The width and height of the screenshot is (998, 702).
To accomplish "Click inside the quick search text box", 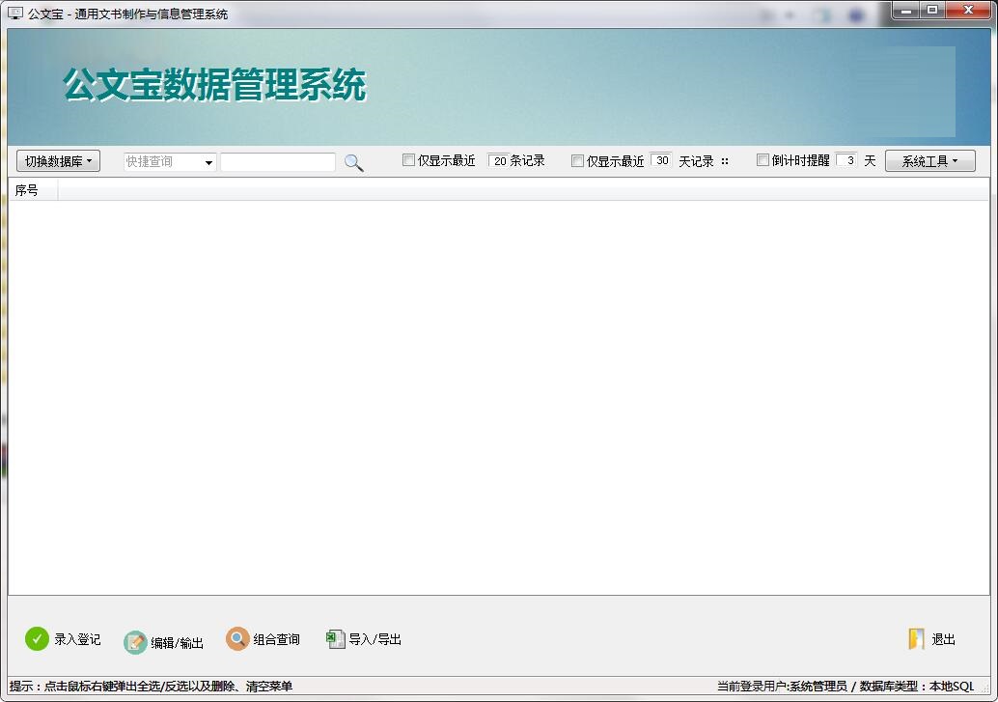I will pyautogui.click(x=278, y=161).
